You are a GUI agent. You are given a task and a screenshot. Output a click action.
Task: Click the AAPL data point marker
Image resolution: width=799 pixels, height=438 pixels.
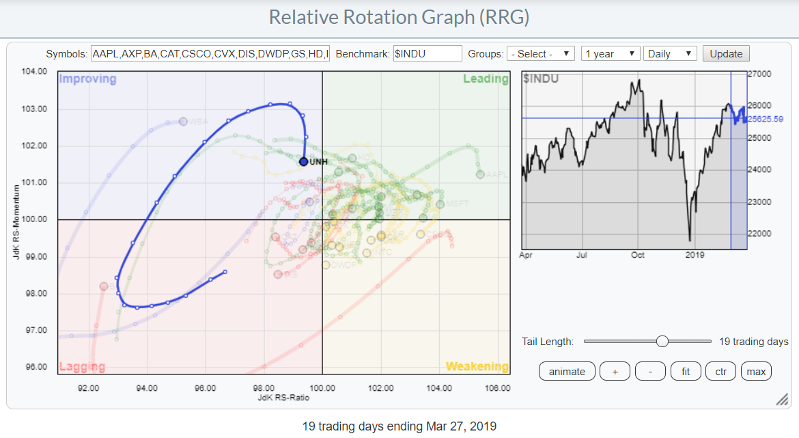click(x=480, y=175)
